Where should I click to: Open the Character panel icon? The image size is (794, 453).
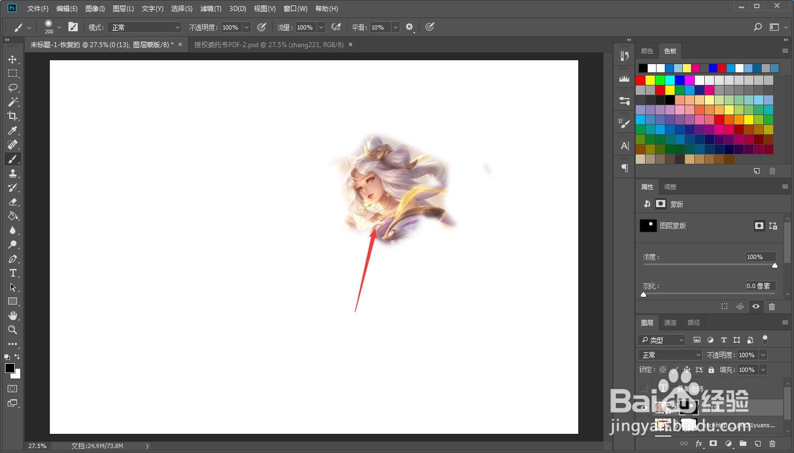coord(624,146)
